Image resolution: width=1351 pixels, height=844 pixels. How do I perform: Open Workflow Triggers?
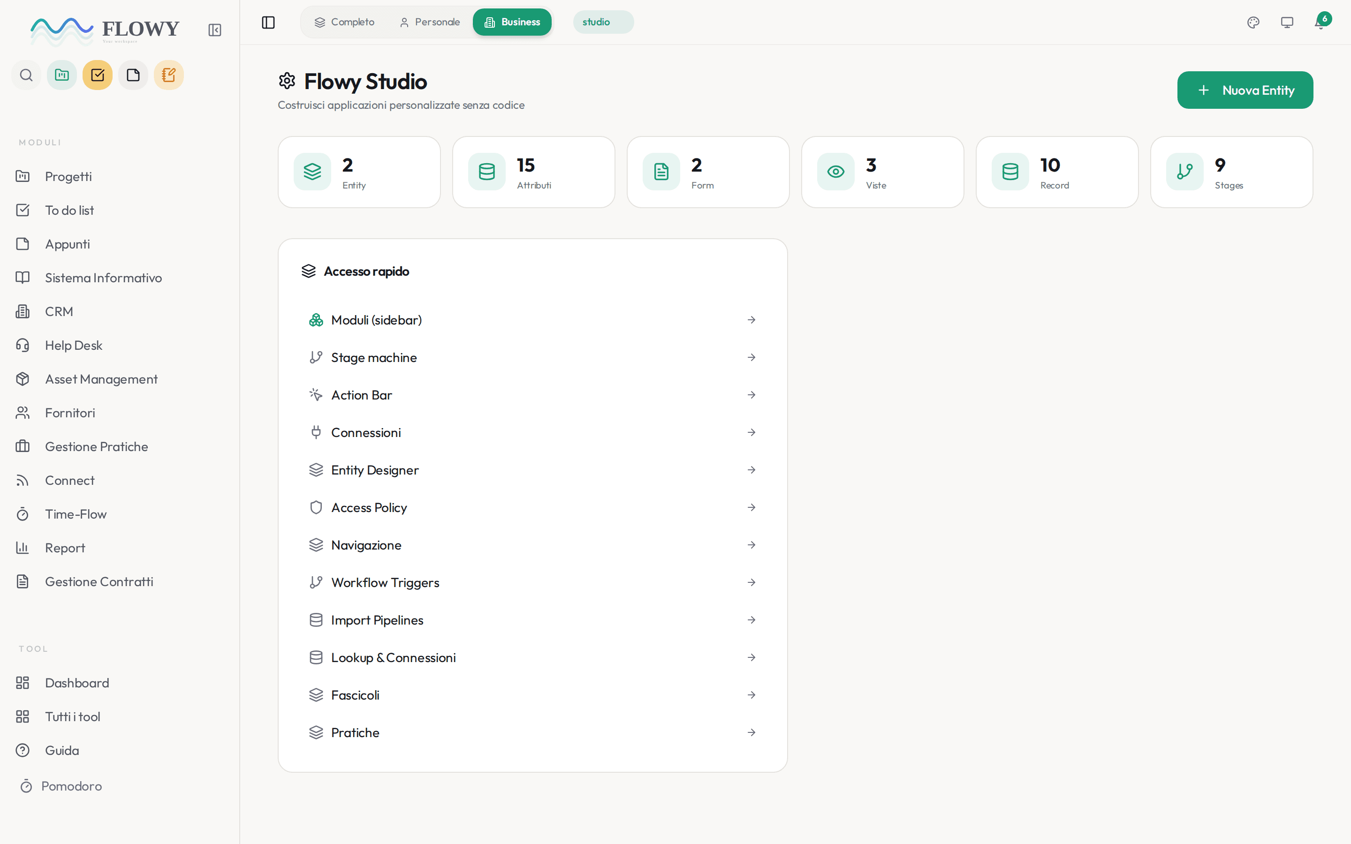click(x=532, y=582)
